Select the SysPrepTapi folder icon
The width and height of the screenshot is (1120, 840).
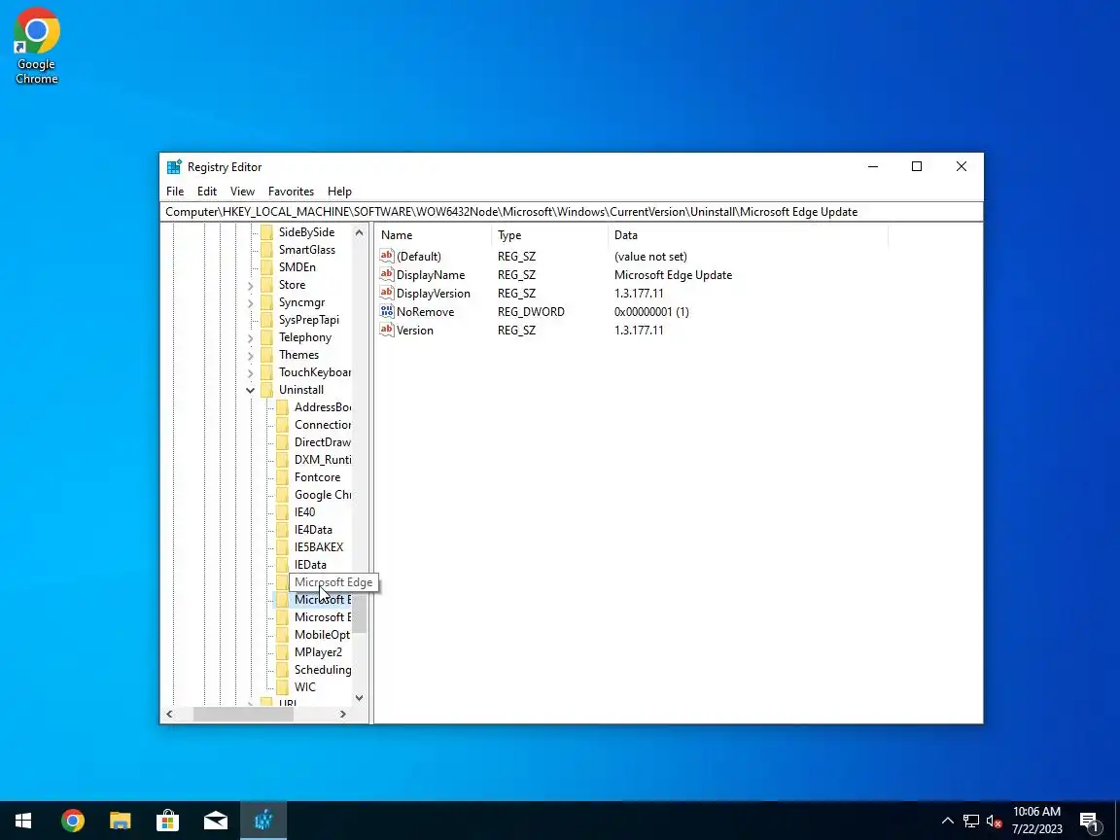click(266, 320)
